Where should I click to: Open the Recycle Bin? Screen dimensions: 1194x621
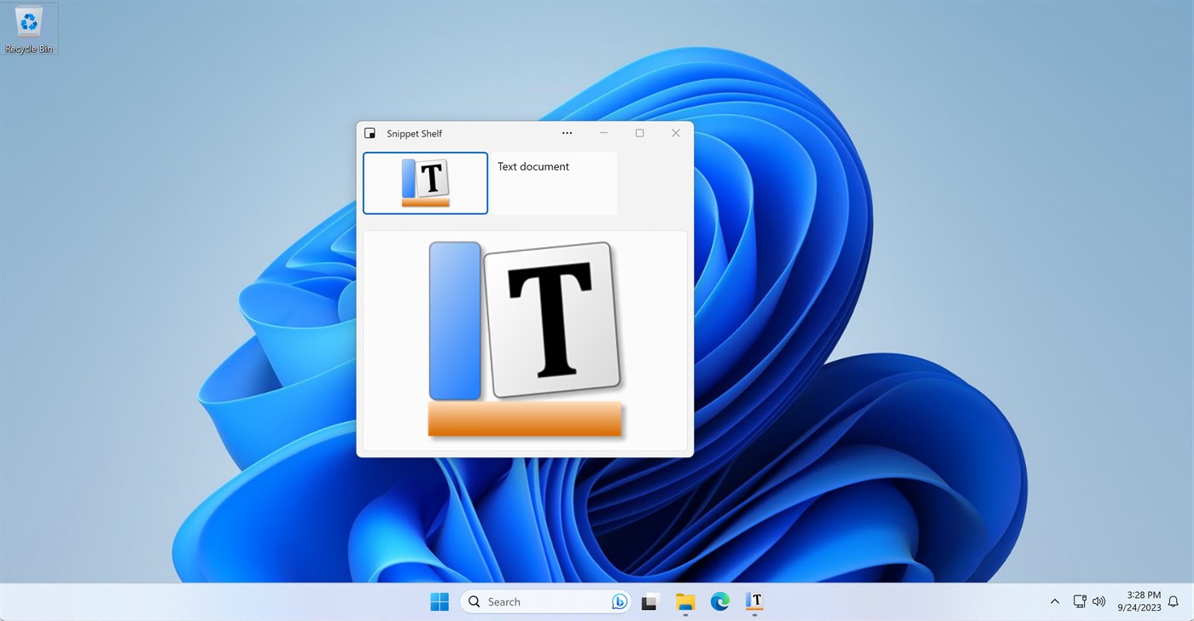pos(29,24)
